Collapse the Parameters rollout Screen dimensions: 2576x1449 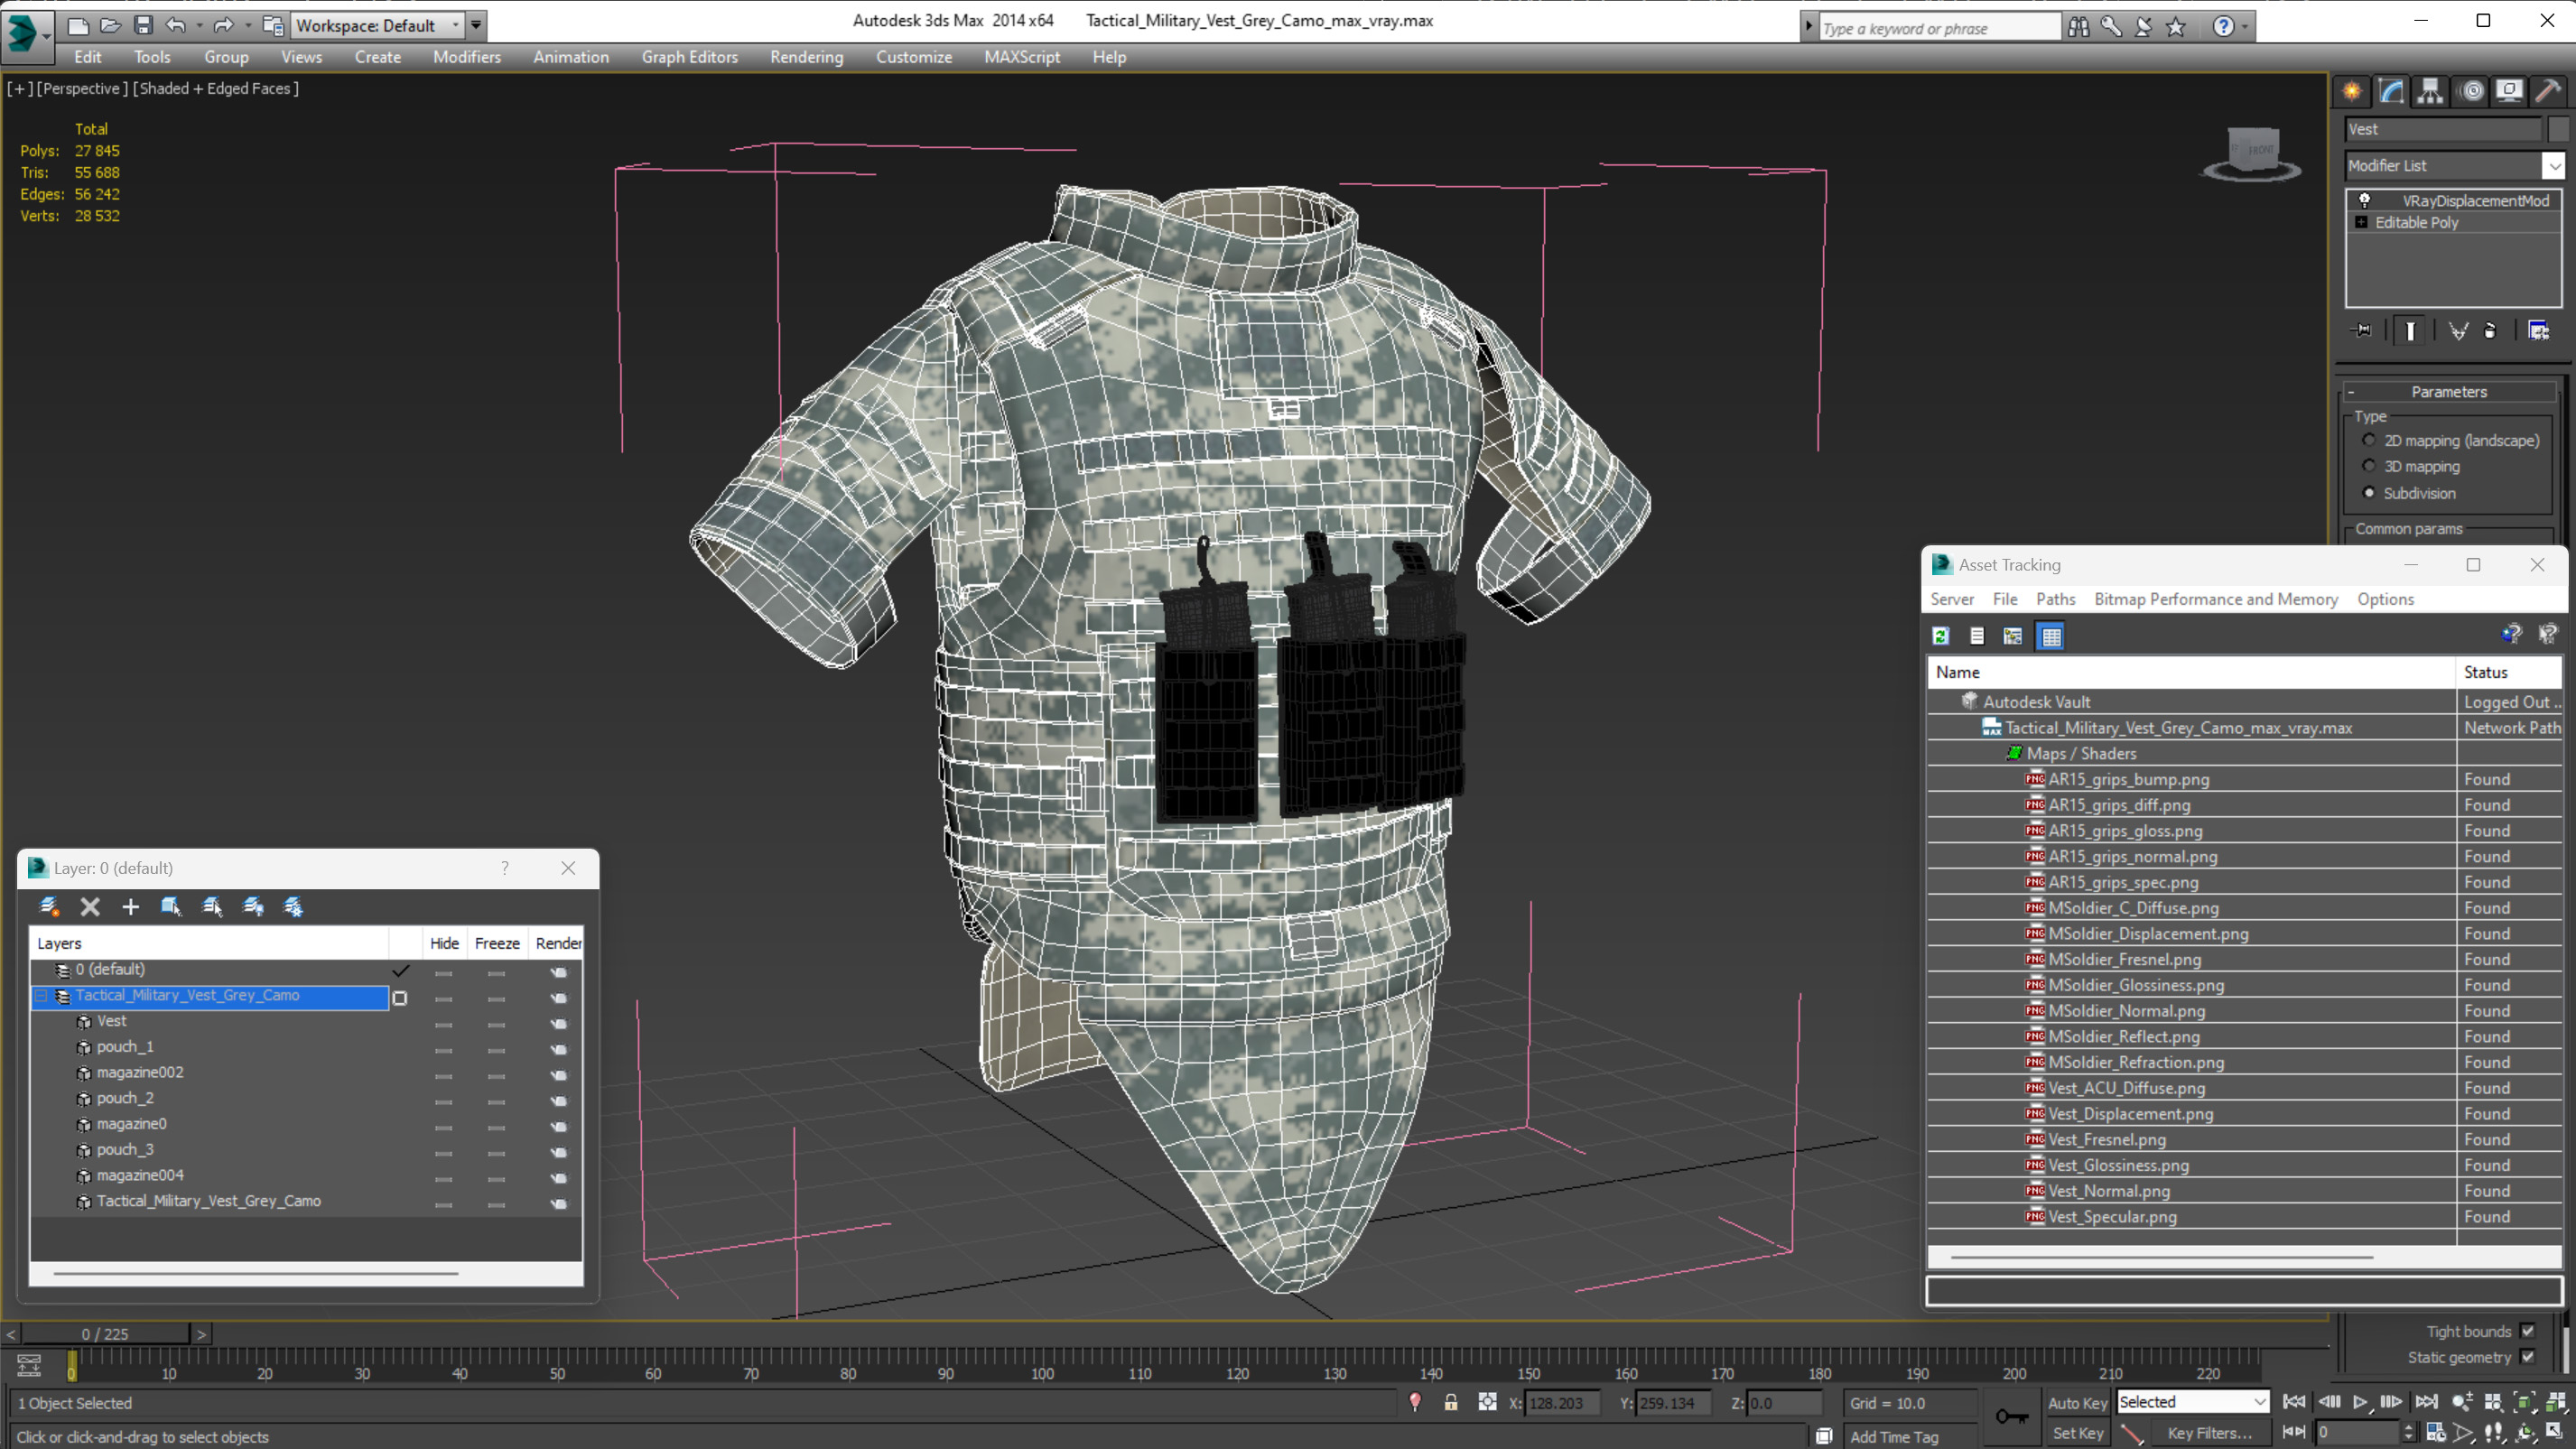[2351, 392]
